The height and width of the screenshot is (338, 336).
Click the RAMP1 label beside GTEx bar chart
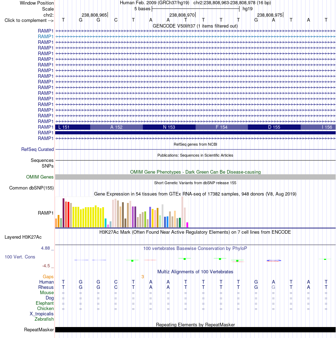pyautogui.click(x=46, y=213)
